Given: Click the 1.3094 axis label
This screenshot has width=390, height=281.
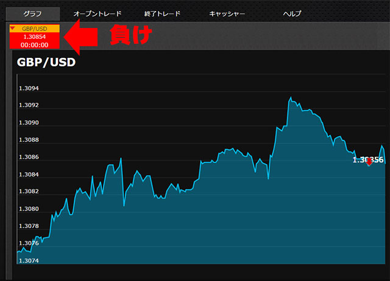Looking at the screenshot, I should (x=29, y=88).
